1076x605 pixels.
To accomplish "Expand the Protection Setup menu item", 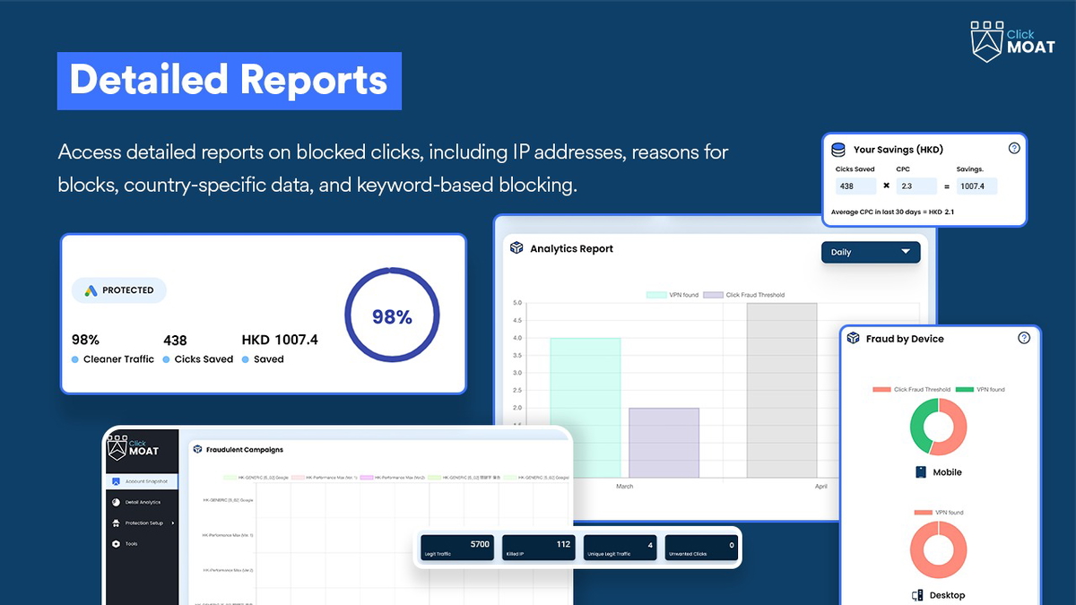I will coord(143,523).
